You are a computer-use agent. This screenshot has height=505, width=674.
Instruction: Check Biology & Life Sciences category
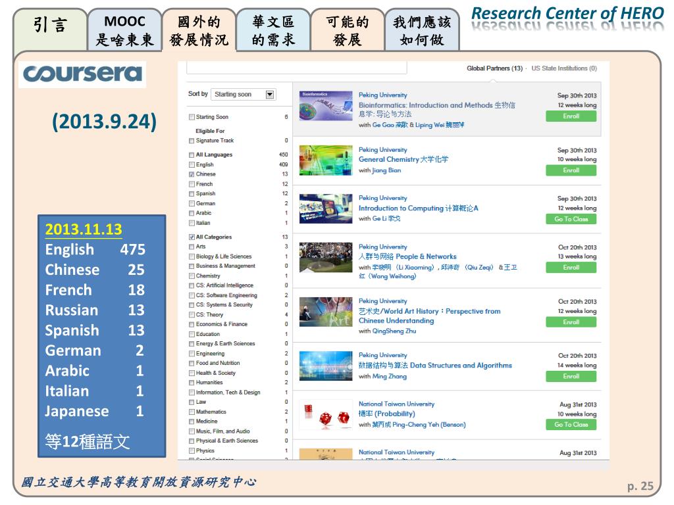pyautogui.click(x=192, y=257)
